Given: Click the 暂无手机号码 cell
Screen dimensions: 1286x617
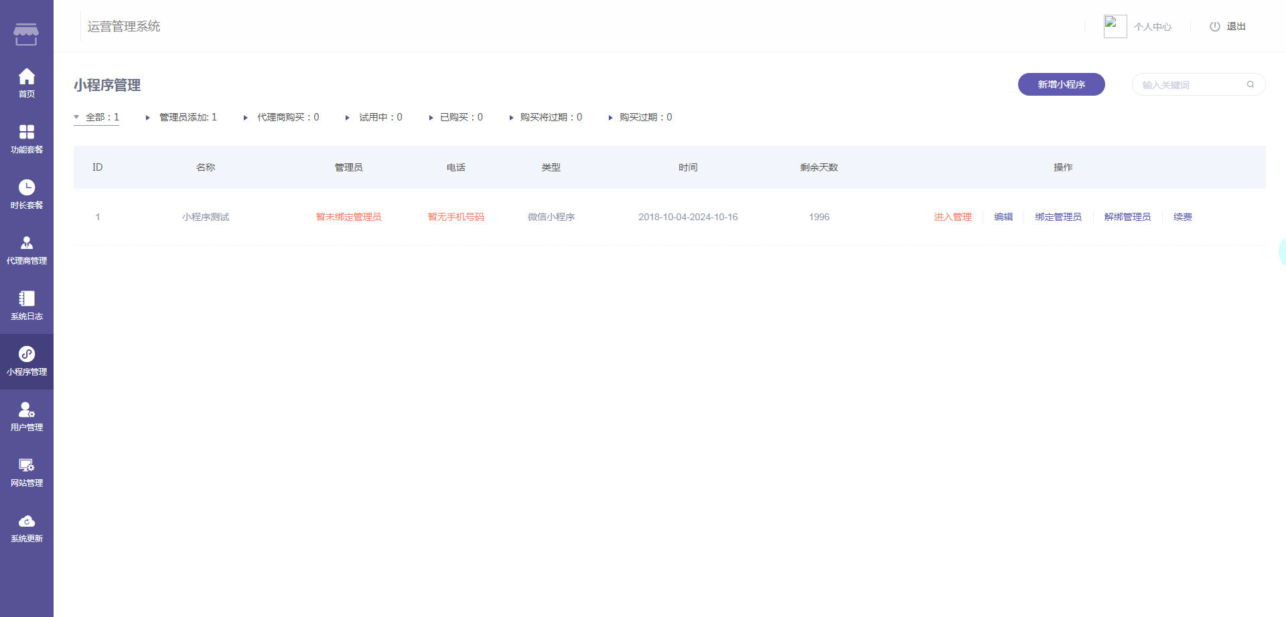Looking at the screenshot, I should pyautogui.click(x=455, y=217).
